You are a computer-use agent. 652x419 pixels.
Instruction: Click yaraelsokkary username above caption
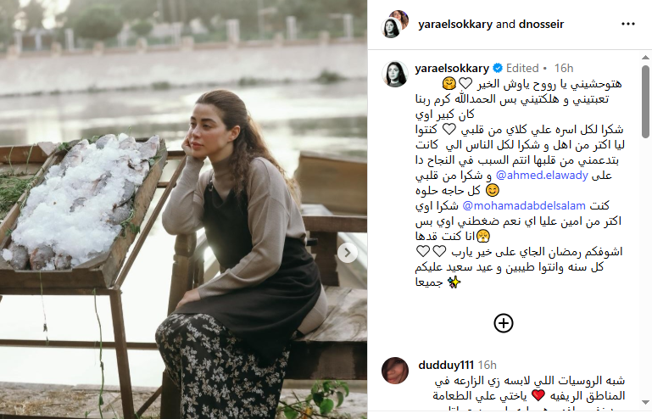coord(452,68)
